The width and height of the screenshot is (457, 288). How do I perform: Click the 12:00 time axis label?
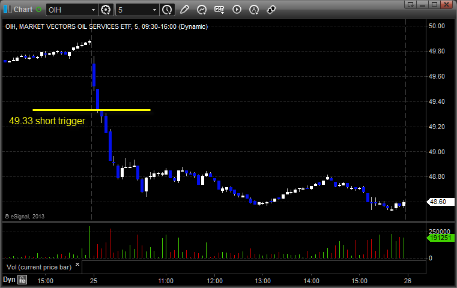[x=214, y=281]
